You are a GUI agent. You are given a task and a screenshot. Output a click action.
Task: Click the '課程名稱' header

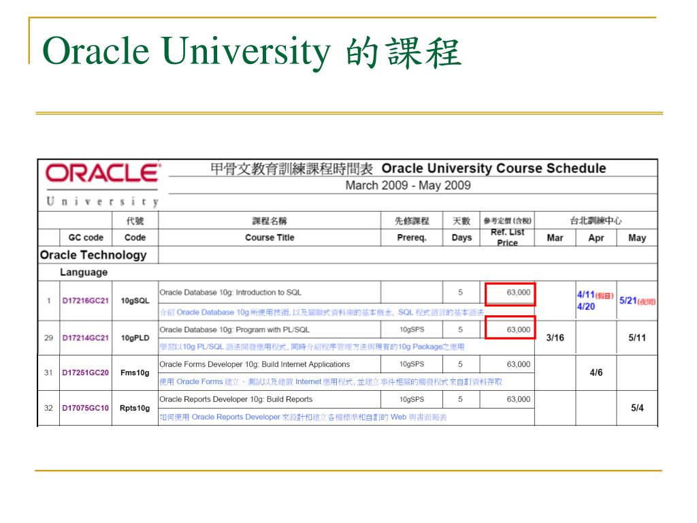[270, 221]
